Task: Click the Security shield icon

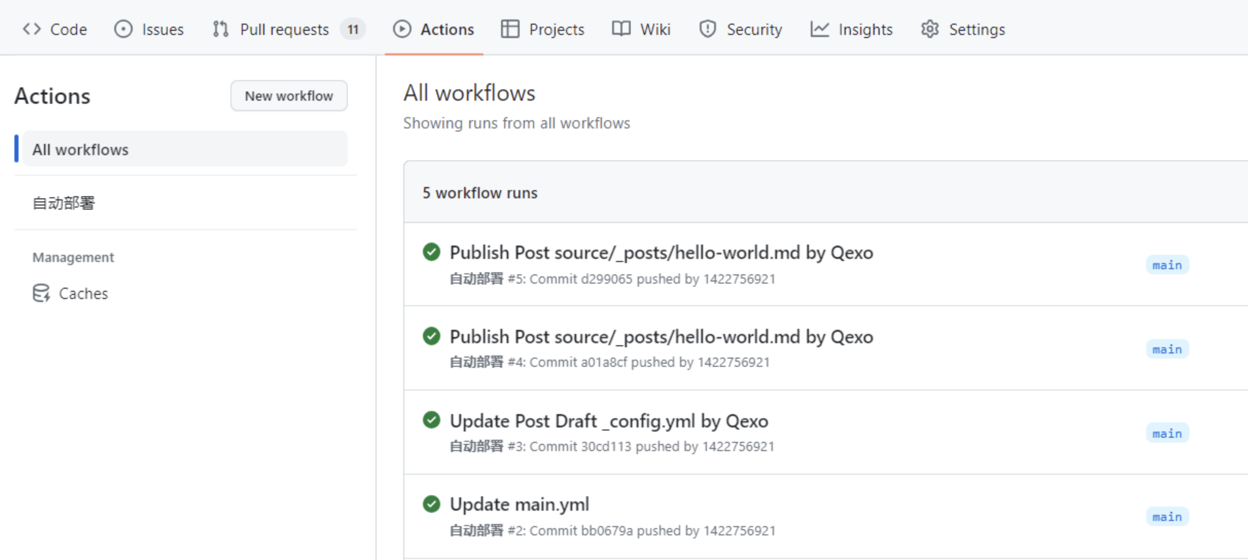Action: pos(707,29)
